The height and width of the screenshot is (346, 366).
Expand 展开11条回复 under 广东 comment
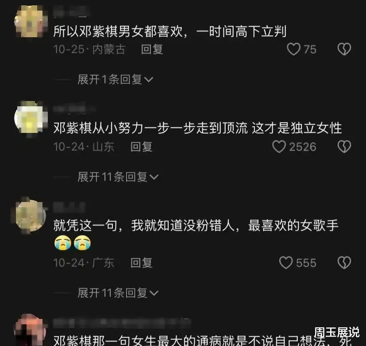coord(118,293)
